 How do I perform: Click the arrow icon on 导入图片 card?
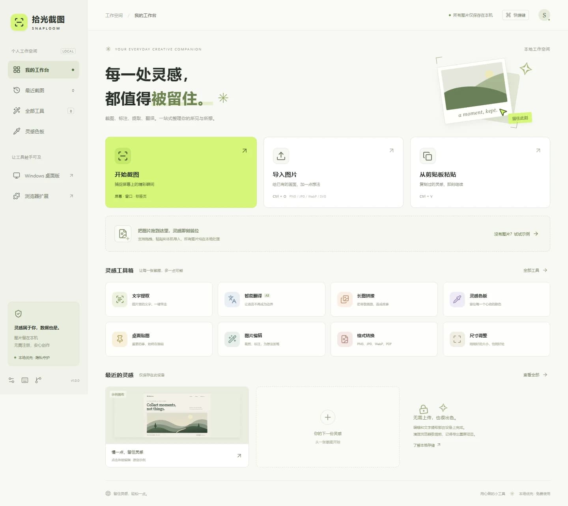pos(391,151)
